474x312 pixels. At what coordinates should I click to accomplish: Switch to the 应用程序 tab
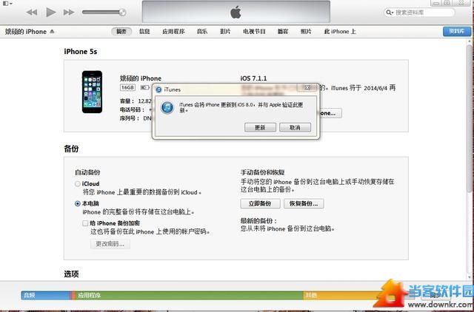coord(173,31)
